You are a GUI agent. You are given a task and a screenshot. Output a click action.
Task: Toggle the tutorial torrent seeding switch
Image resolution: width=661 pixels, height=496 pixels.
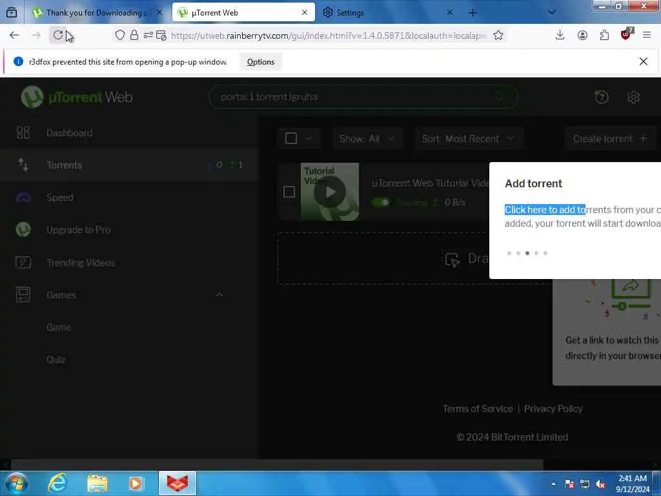[381, 202]
